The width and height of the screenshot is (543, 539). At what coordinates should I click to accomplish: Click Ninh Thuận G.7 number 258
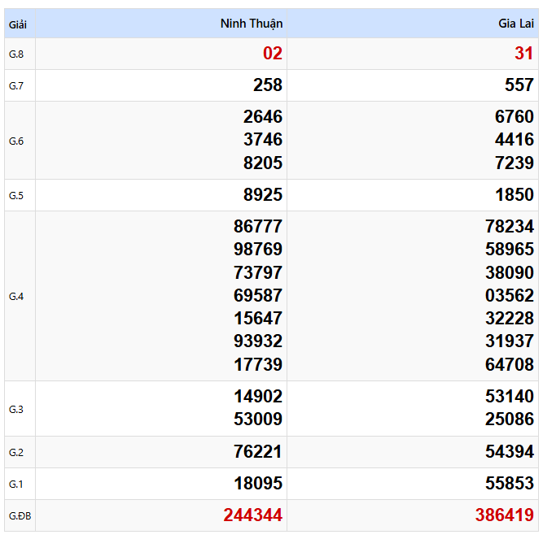(268, 85)
